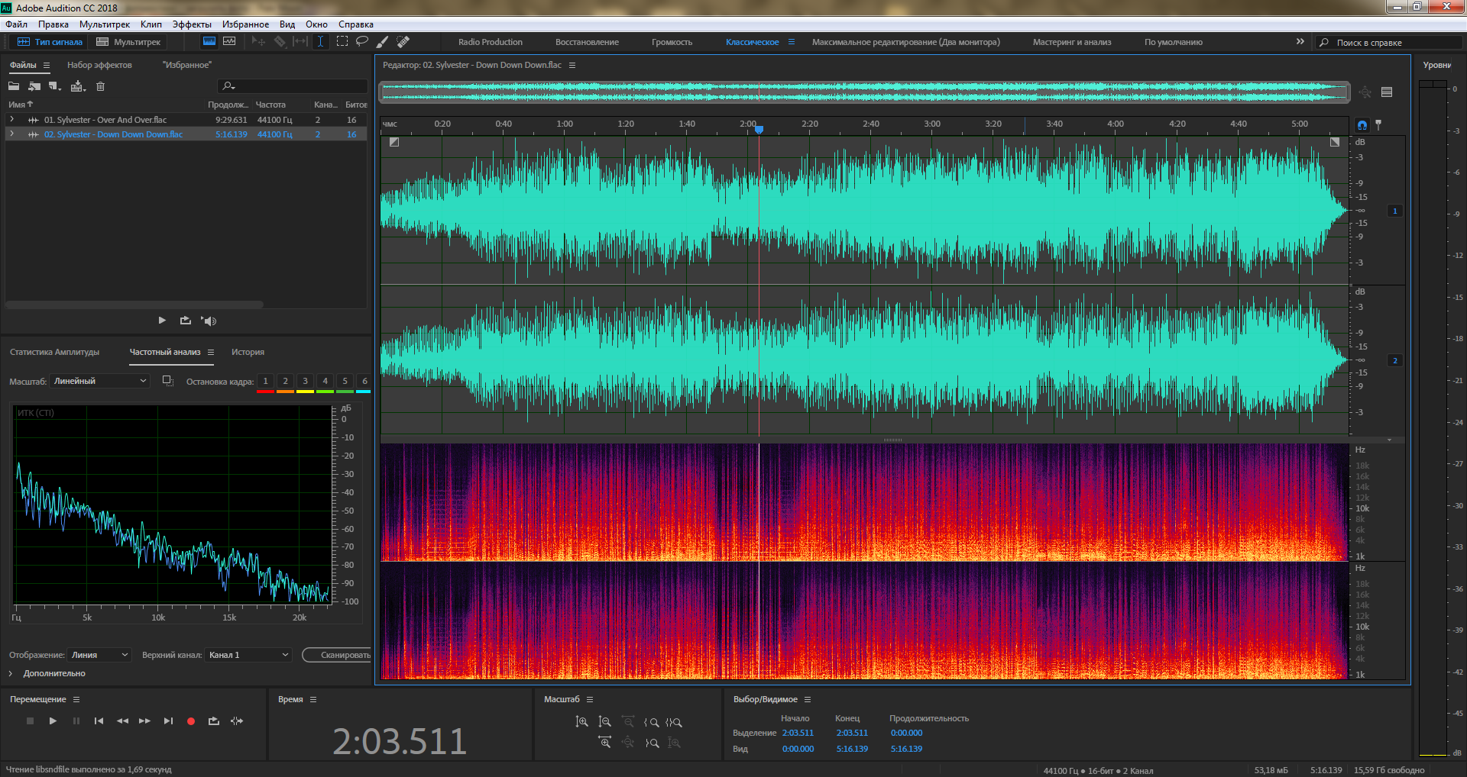Open the Верхний канал dropdown

248,655
